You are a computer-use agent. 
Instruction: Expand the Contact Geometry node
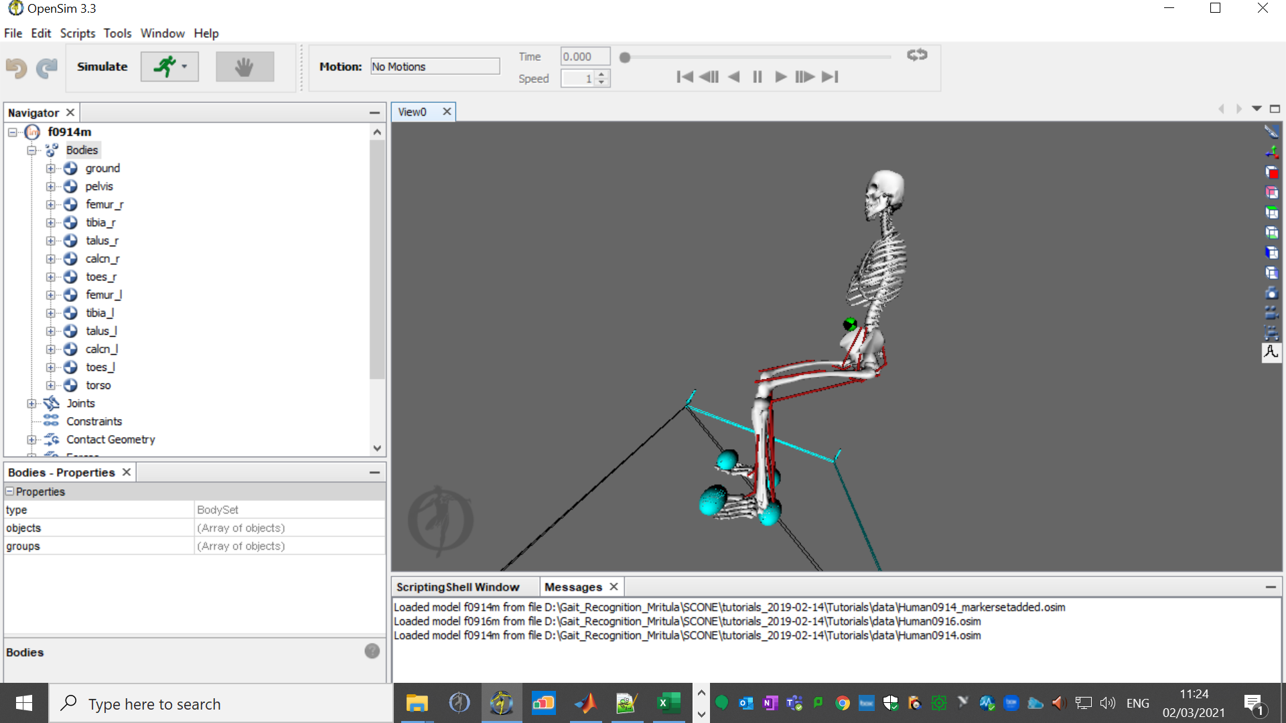[x=31, y=439]
